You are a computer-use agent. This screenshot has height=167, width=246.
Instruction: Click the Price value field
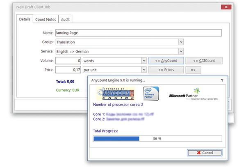tap(68, 70)
